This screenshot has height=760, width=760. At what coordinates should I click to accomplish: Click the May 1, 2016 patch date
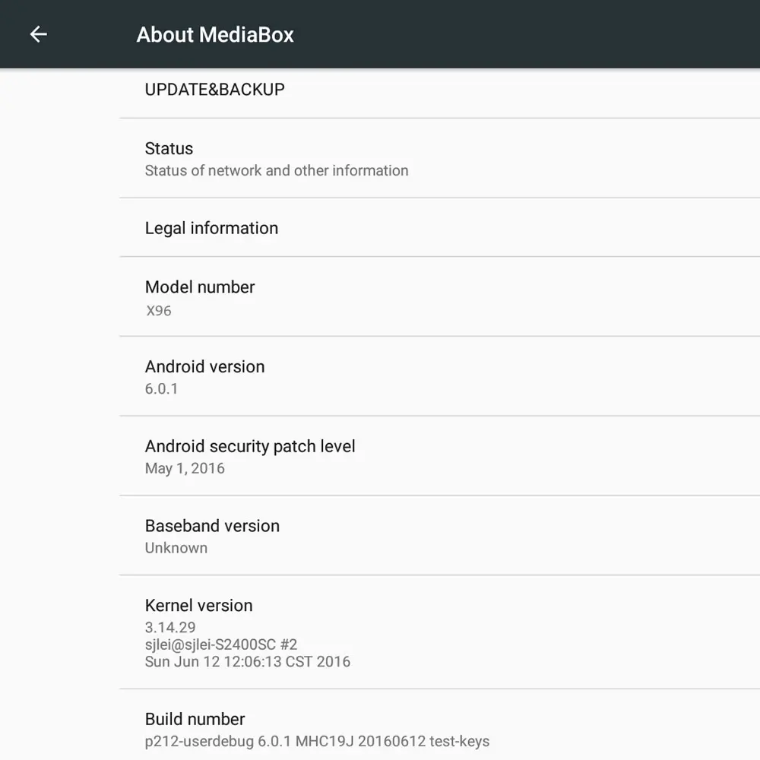click(x=185, y=468)
